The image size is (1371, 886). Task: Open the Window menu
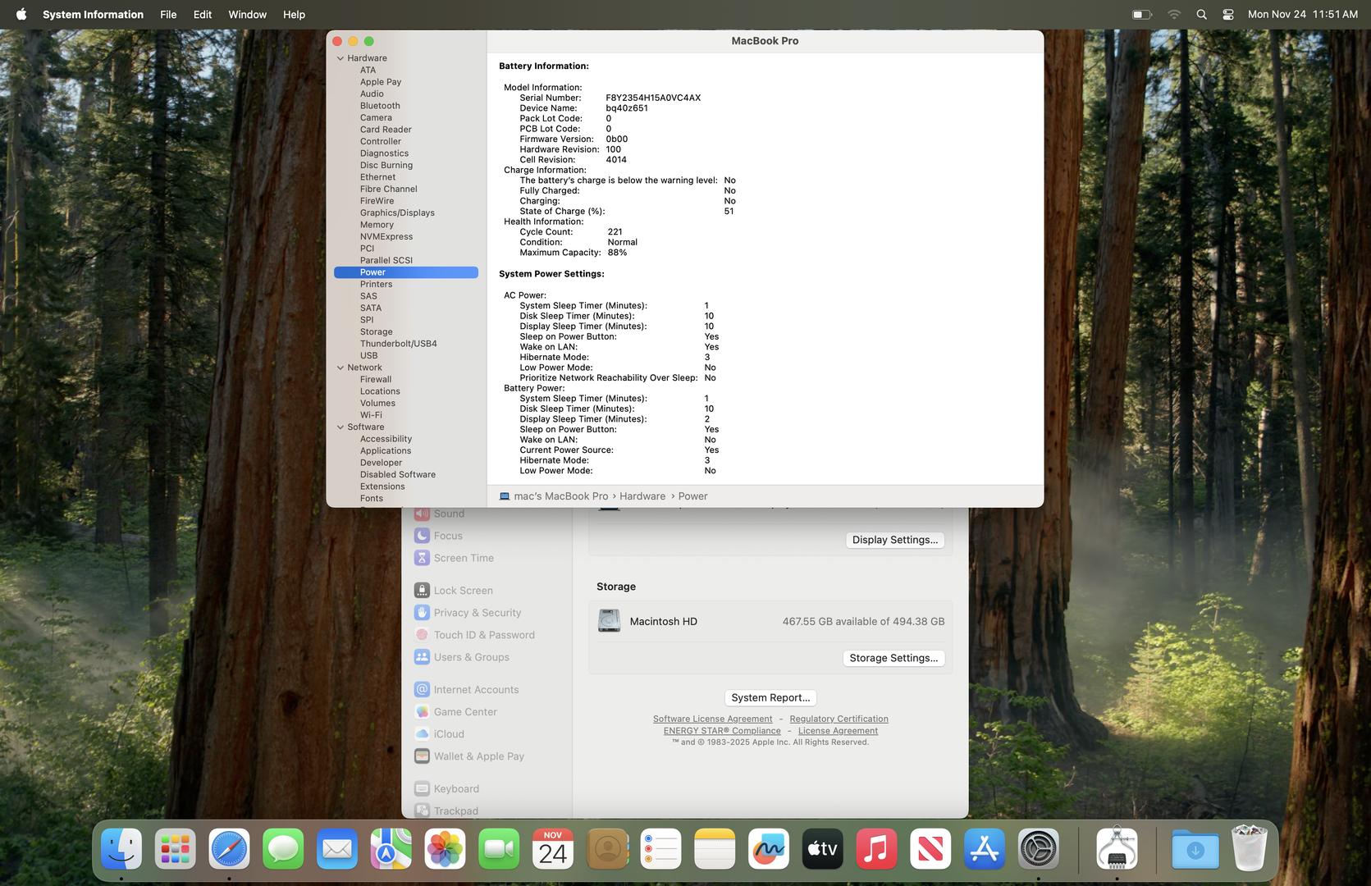pyautogui.click(x=247, y=15)
